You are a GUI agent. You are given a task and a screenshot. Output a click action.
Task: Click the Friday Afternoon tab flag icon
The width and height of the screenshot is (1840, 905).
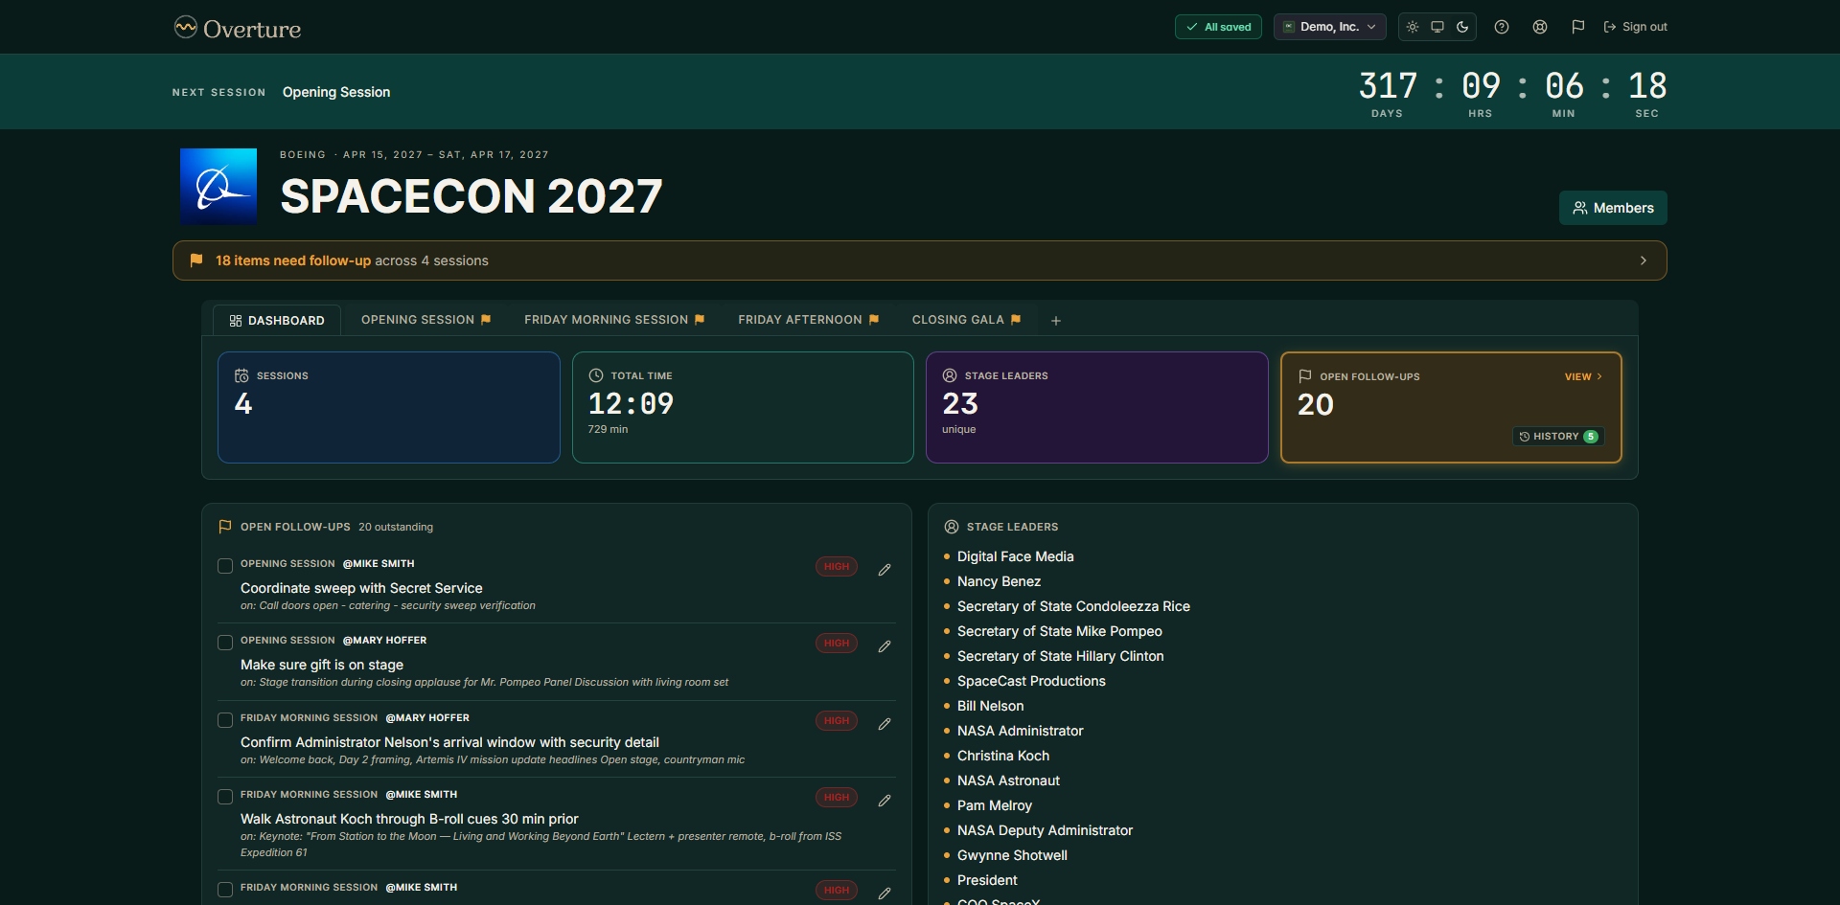tap(874, 320)
